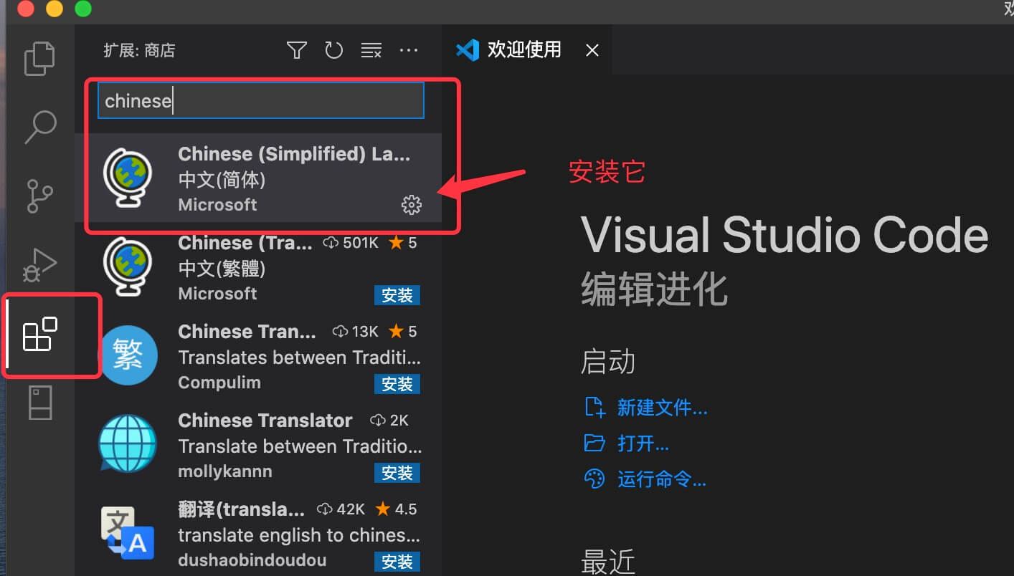Refresh the extensions list
This screenshot has width=1014, height=576.
coord(333,50)
